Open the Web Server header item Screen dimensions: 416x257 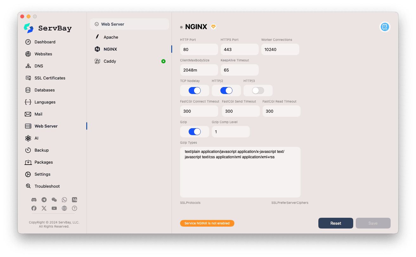point(129,24)
